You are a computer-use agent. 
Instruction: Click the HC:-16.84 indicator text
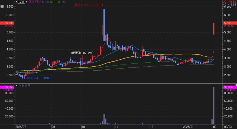tap(229, 5)
